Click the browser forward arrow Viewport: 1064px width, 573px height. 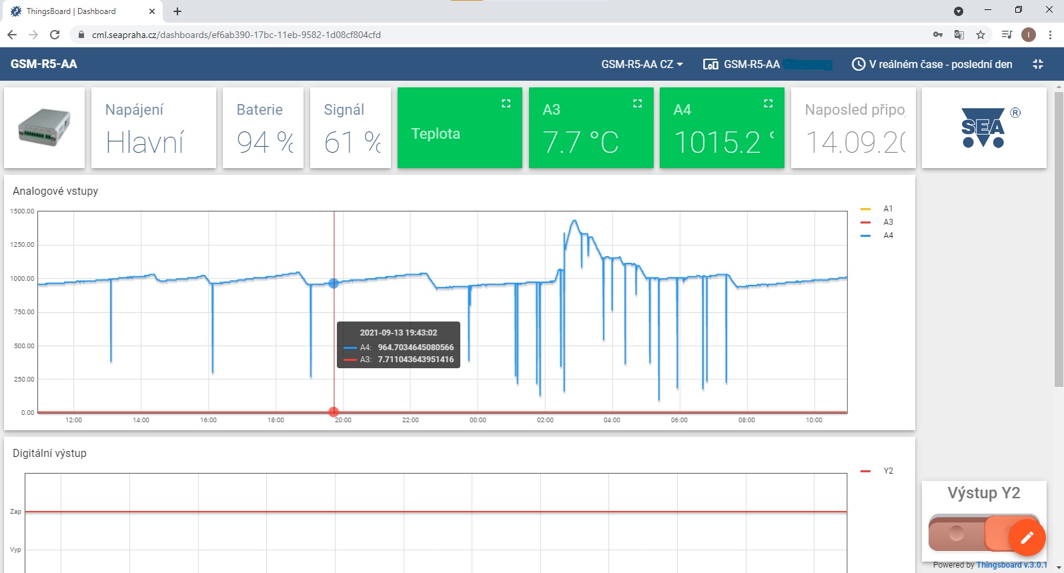[33, 35]
